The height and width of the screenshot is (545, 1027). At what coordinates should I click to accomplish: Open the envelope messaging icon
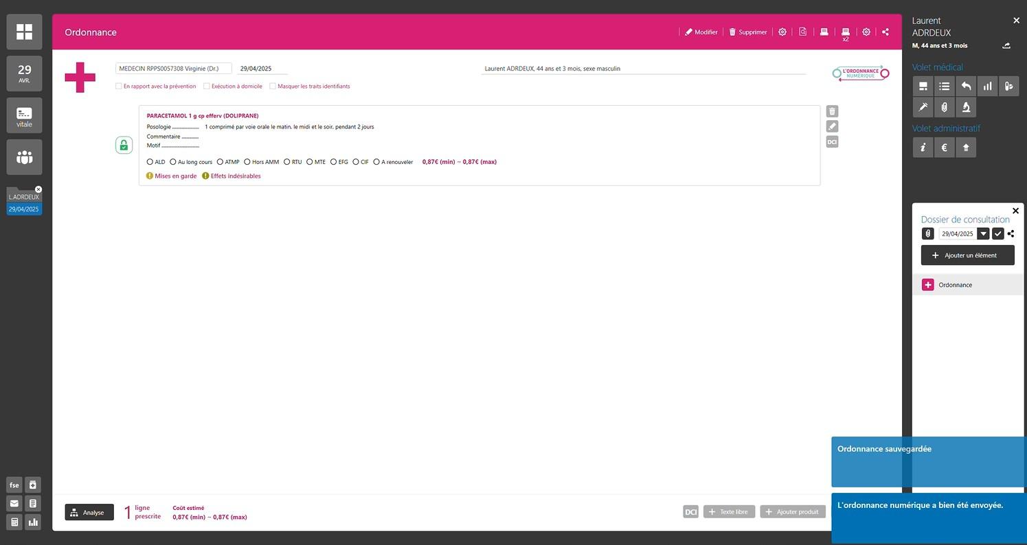[x=14, y=504]
